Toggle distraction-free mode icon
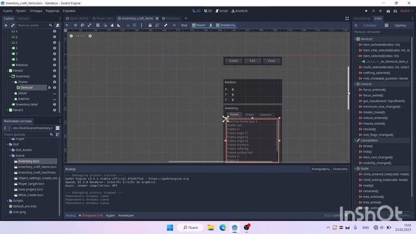This screenshot has height=234, width=416. point(346,18)
